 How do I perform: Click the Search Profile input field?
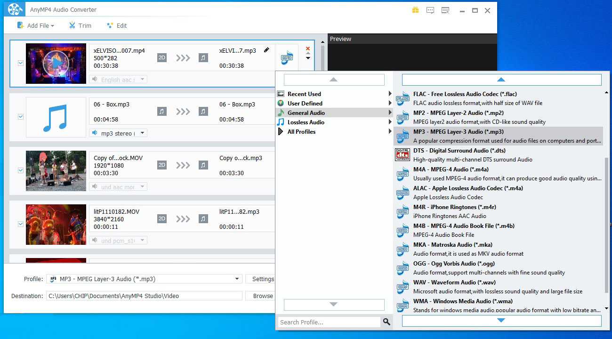point(329,322)
